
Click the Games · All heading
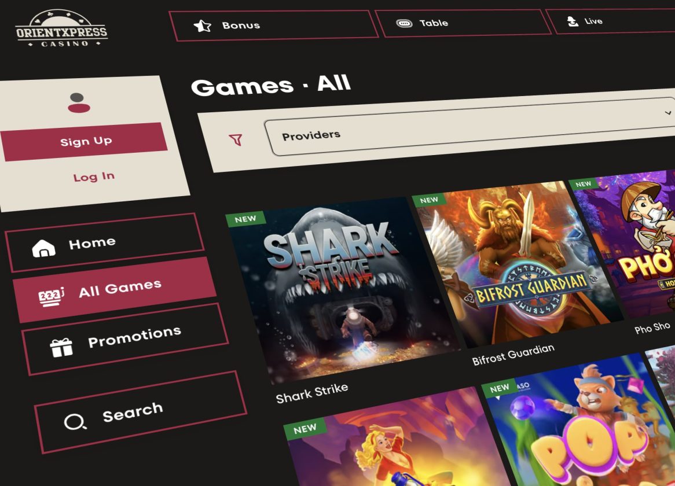(x=271, y=84)
